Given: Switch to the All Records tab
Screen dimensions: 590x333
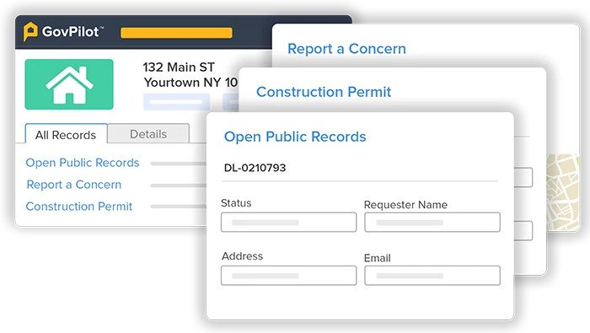Looking at the screenshot, I should 66,134.
